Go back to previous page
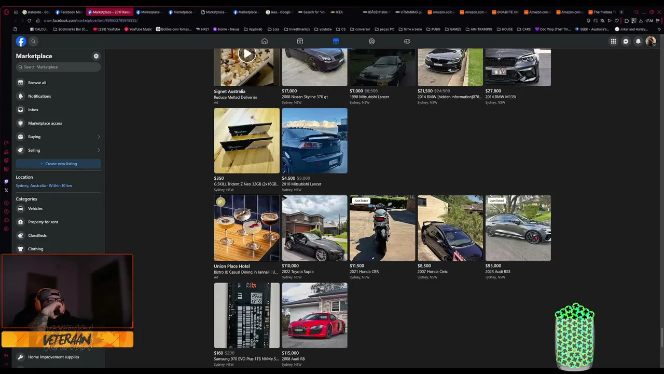 pyautogui.click(x=16, y=20)
